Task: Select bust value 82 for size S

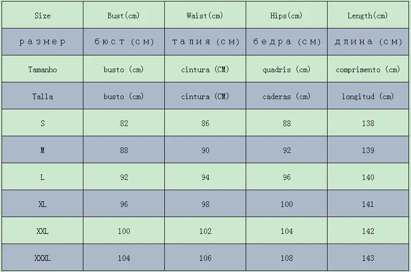Action: click(x=124, y=124)
